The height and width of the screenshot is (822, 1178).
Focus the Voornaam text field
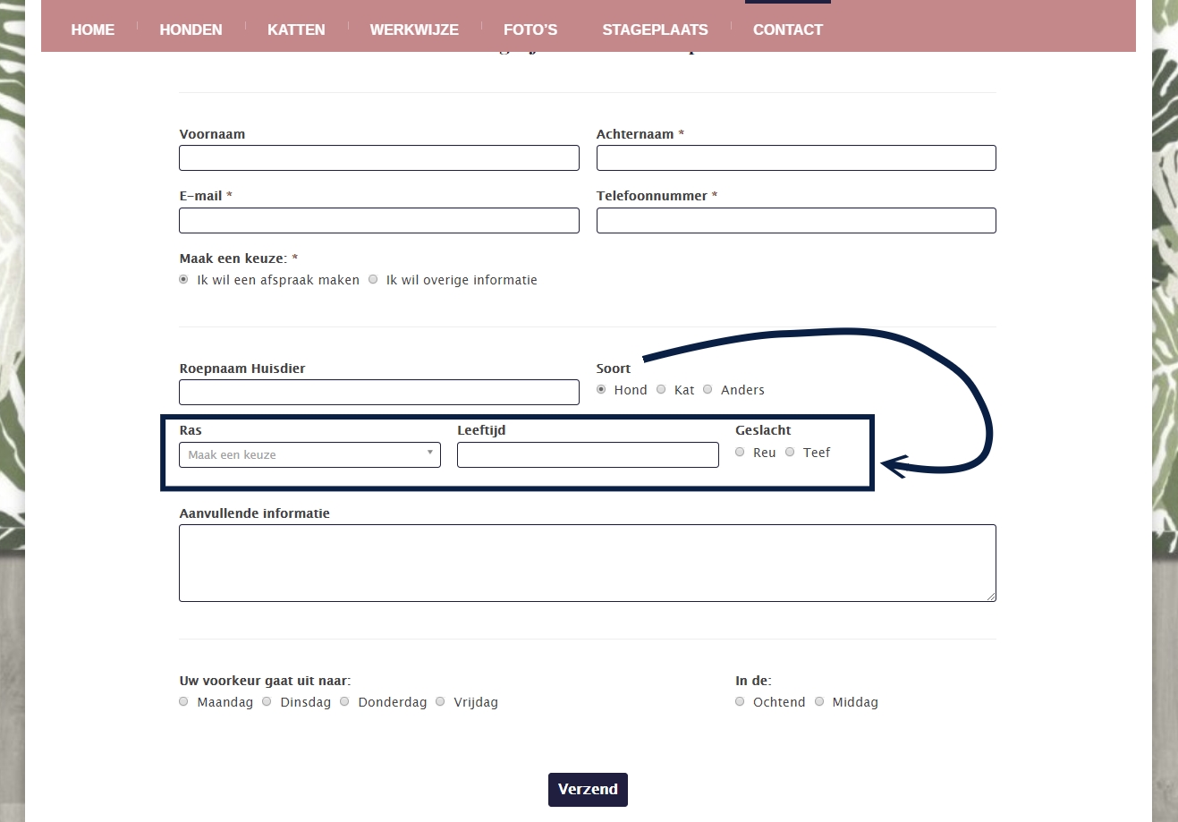tap(379, 158)
